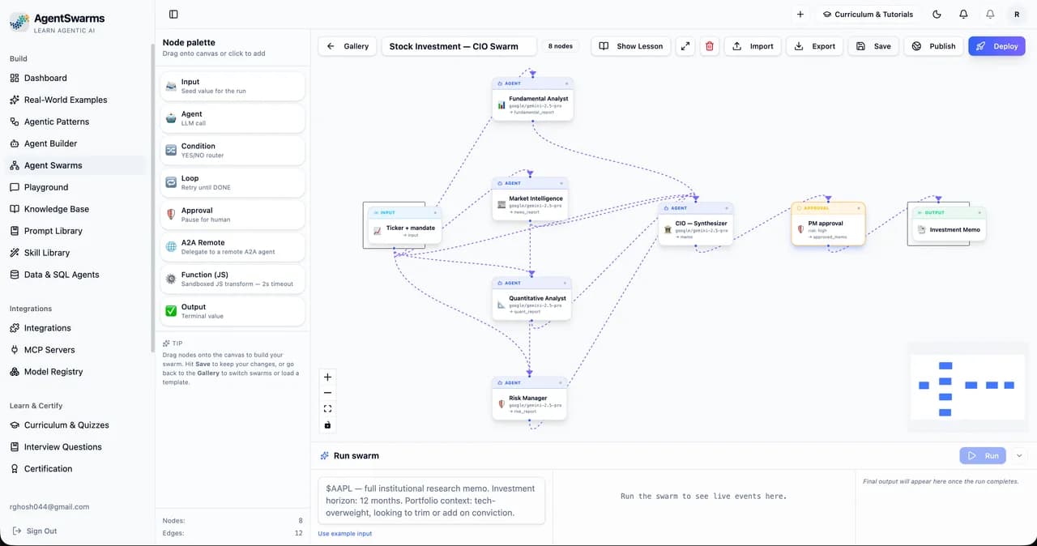Expand canvas to fullscreen with the arrows icon

click(685, 46)
